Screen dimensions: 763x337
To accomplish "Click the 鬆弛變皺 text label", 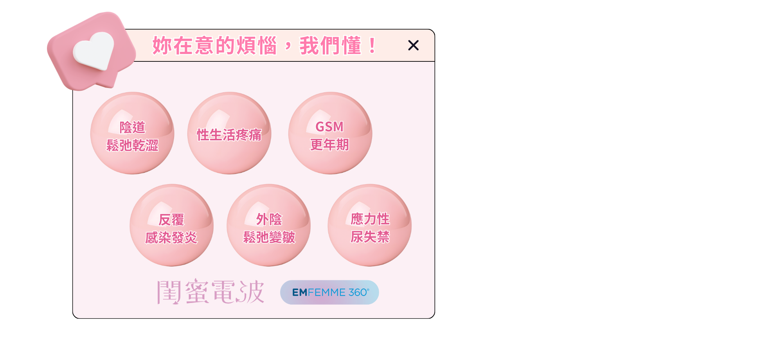I will pyautogui.click(x=269, y=237).
